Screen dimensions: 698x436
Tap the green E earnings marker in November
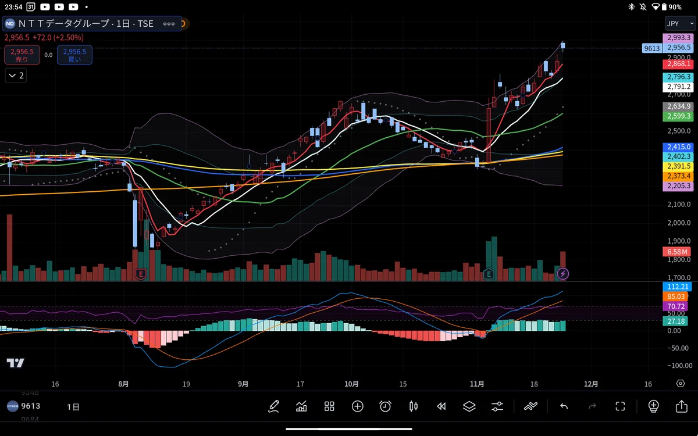coord(489,273)
